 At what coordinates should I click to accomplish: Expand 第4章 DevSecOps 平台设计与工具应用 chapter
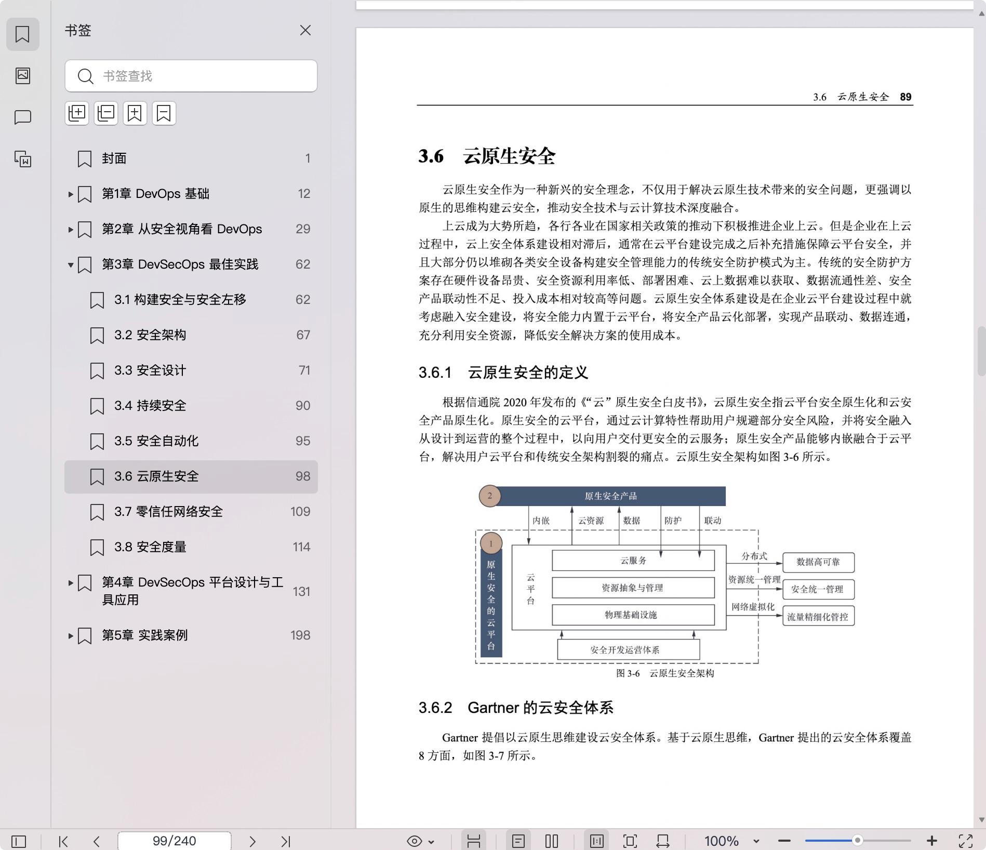point(70,583)
